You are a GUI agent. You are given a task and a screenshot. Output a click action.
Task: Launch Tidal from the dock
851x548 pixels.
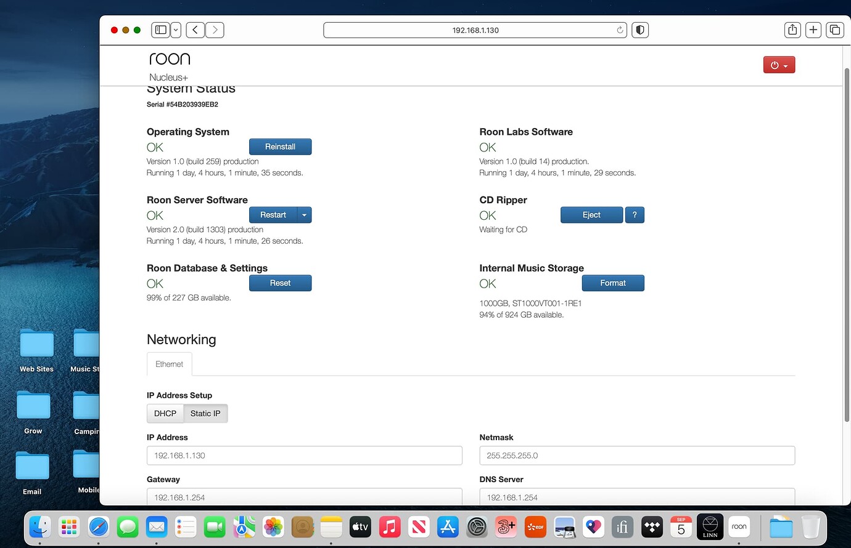point(652,526)
